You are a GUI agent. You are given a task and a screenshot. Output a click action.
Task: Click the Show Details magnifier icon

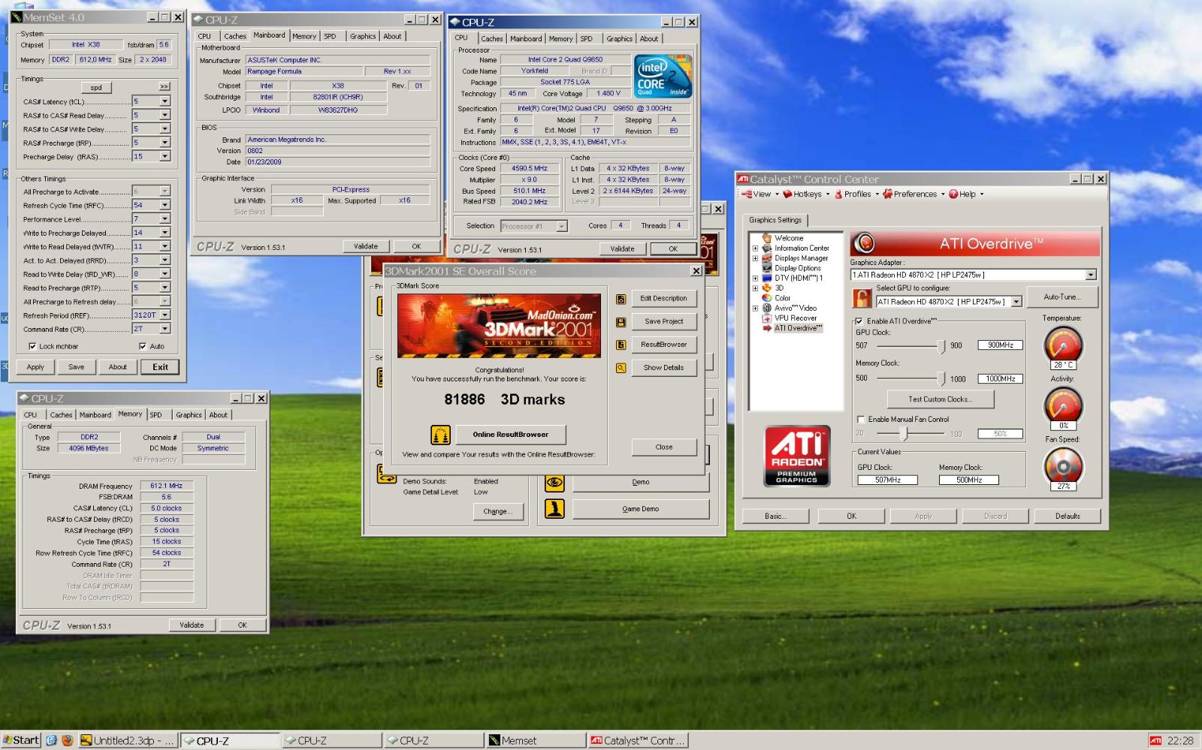[621, 368]
